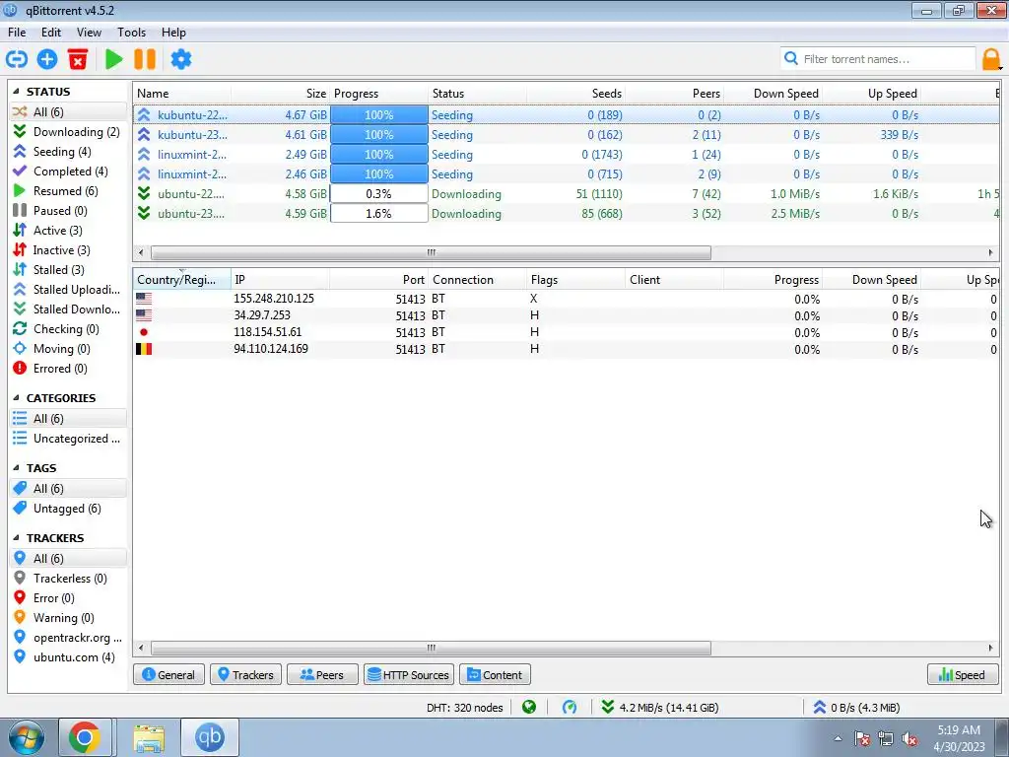The width and height of the screenshot is (1009, 757).
Task: Click the 0.3% progress bar of ubuntu-22
Action: coord(379,194)
